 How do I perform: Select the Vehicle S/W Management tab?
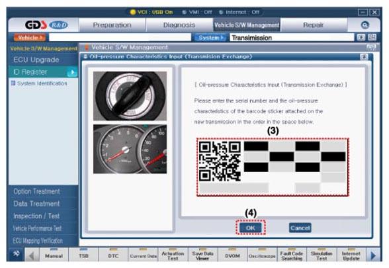[247, 25]
